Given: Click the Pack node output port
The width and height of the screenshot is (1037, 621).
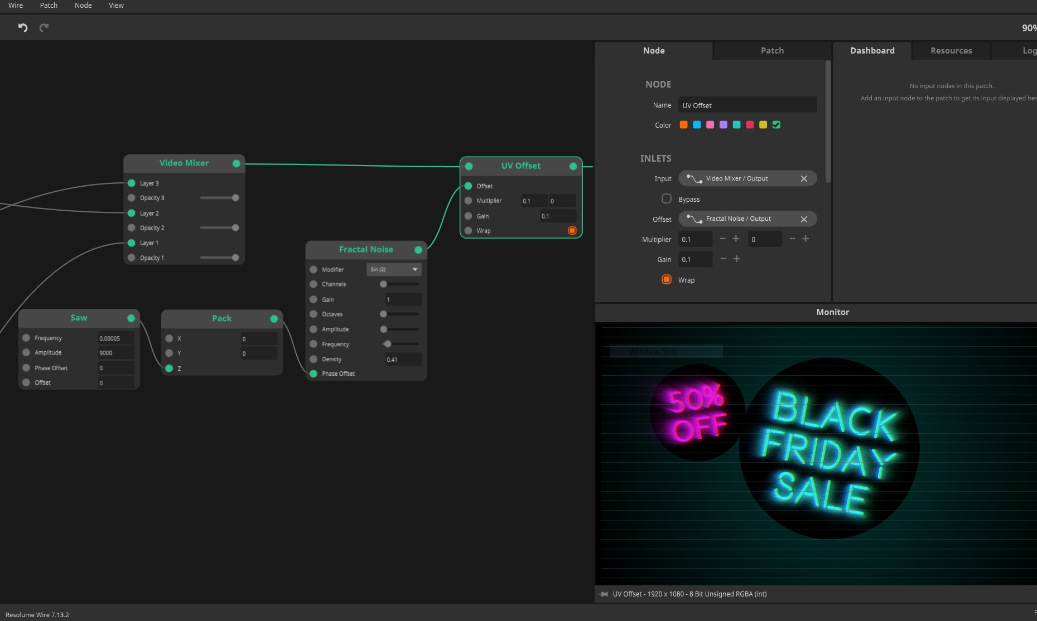Looking at the screenshot, I should coord(274,319).
